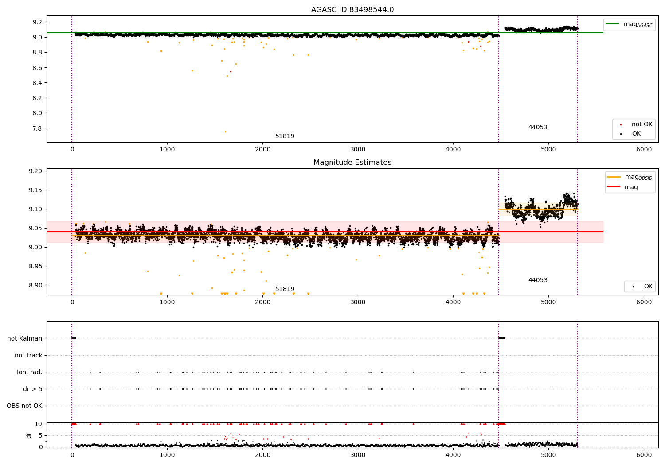Screen dimensions: 665x465
Task: Click the 3000 x-axis tick under top plot
Action: click(x=358, y=150)
